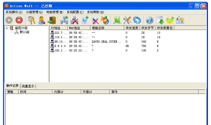Image resolution: width=211 pixels, height=125 pixels.
Task: Open the blue gear settings icon
Action: (x=137, y=20)
